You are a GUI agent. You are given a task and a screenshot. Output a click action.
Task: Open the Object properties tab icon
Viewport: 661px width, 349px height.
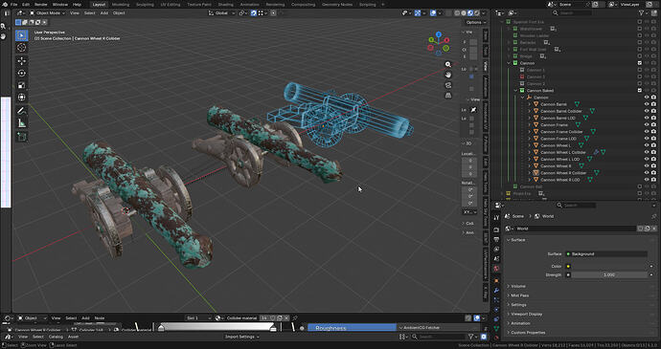496,280
